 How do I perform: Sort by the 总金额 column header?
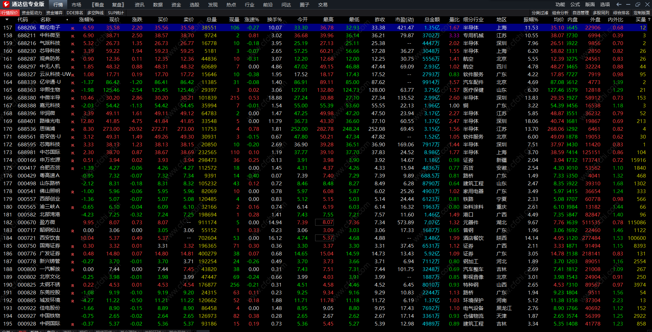tap(432, 20)
